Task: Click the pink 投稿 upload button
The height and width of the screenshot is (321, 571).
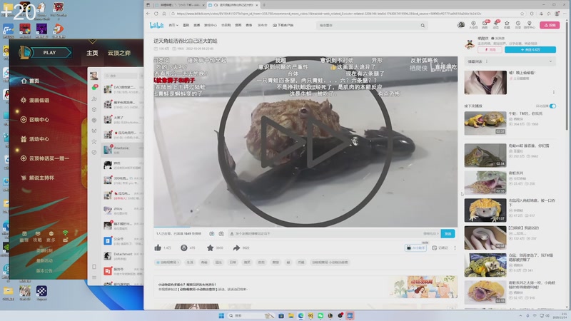Action: (x=550, y=25)
